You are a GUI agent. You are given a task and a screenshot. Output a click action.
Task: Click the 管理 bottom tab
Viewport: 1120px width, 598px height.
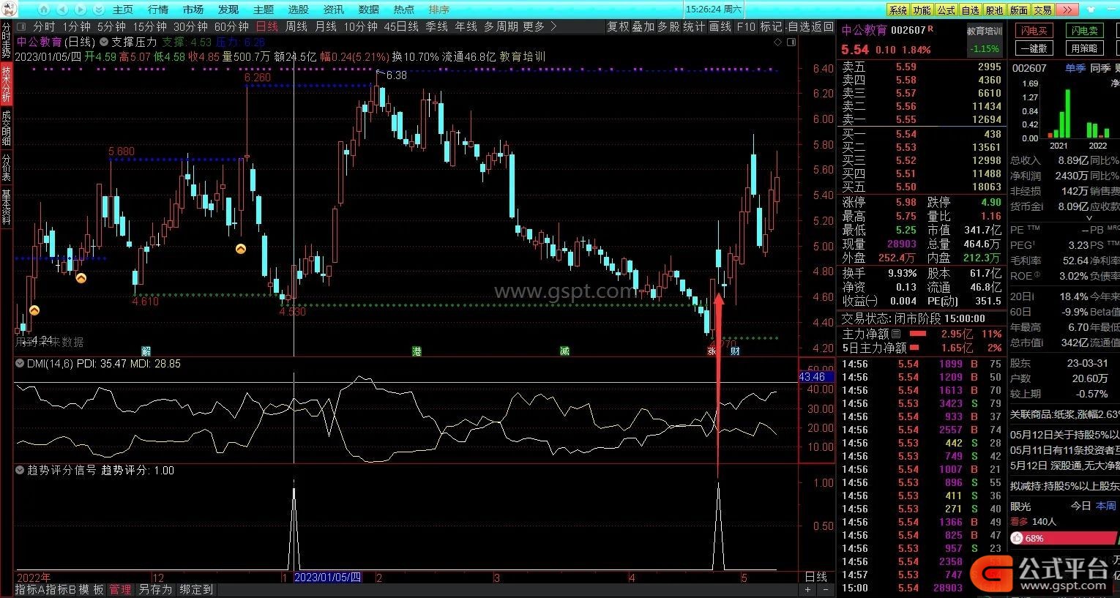click(x=120, y=589)
